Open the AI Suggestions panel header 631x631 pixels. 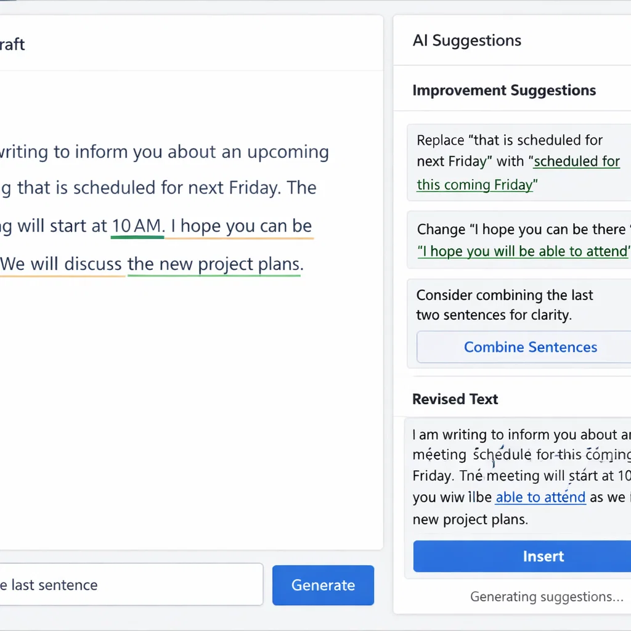[x=466, y=40]
